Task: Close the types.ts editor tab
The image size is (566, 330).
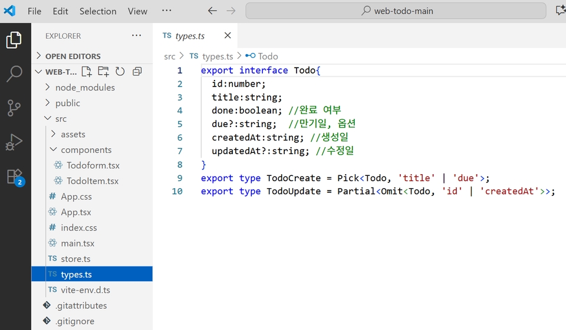Action: coord(228,36)
